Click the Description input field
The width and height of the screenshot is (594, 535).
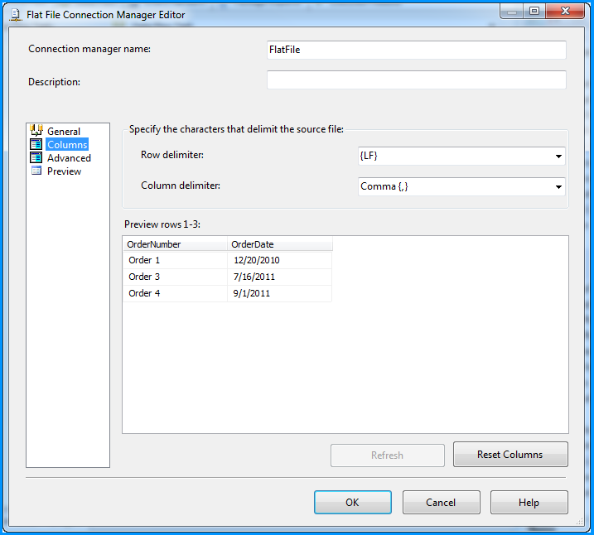417,80
